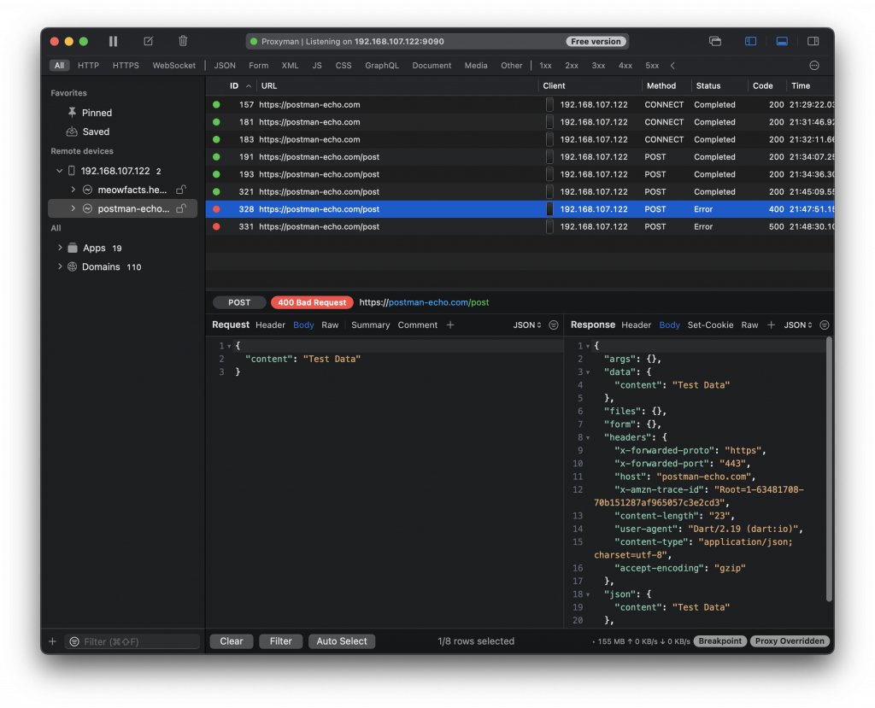Click the red status dot of row 331

(216, 226)
